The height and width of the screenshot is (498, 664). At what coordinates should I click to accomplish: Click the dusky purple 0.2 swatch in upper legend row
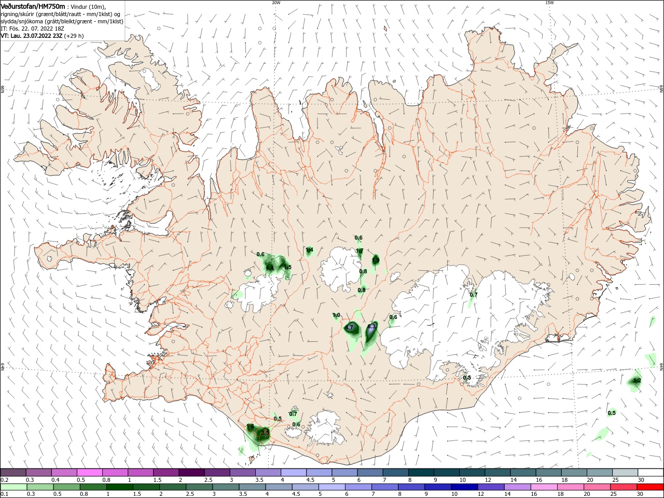click(x=13, y=472)
